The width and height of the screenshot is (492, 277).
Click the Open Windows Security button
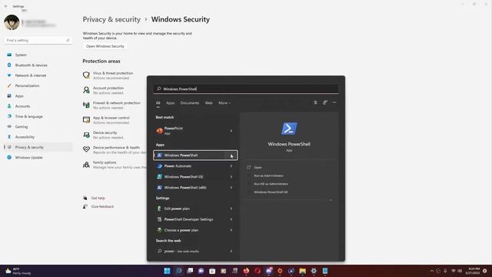point(105,46)
